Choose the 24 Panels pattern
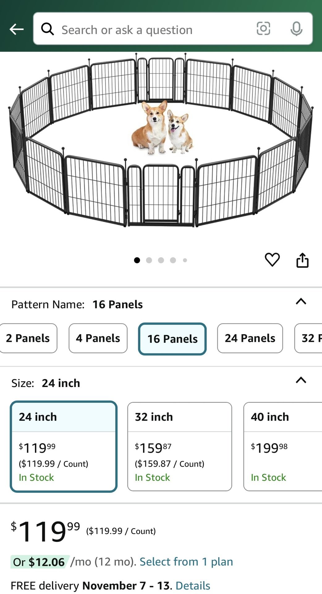322x594 pixels. [250, 338]
